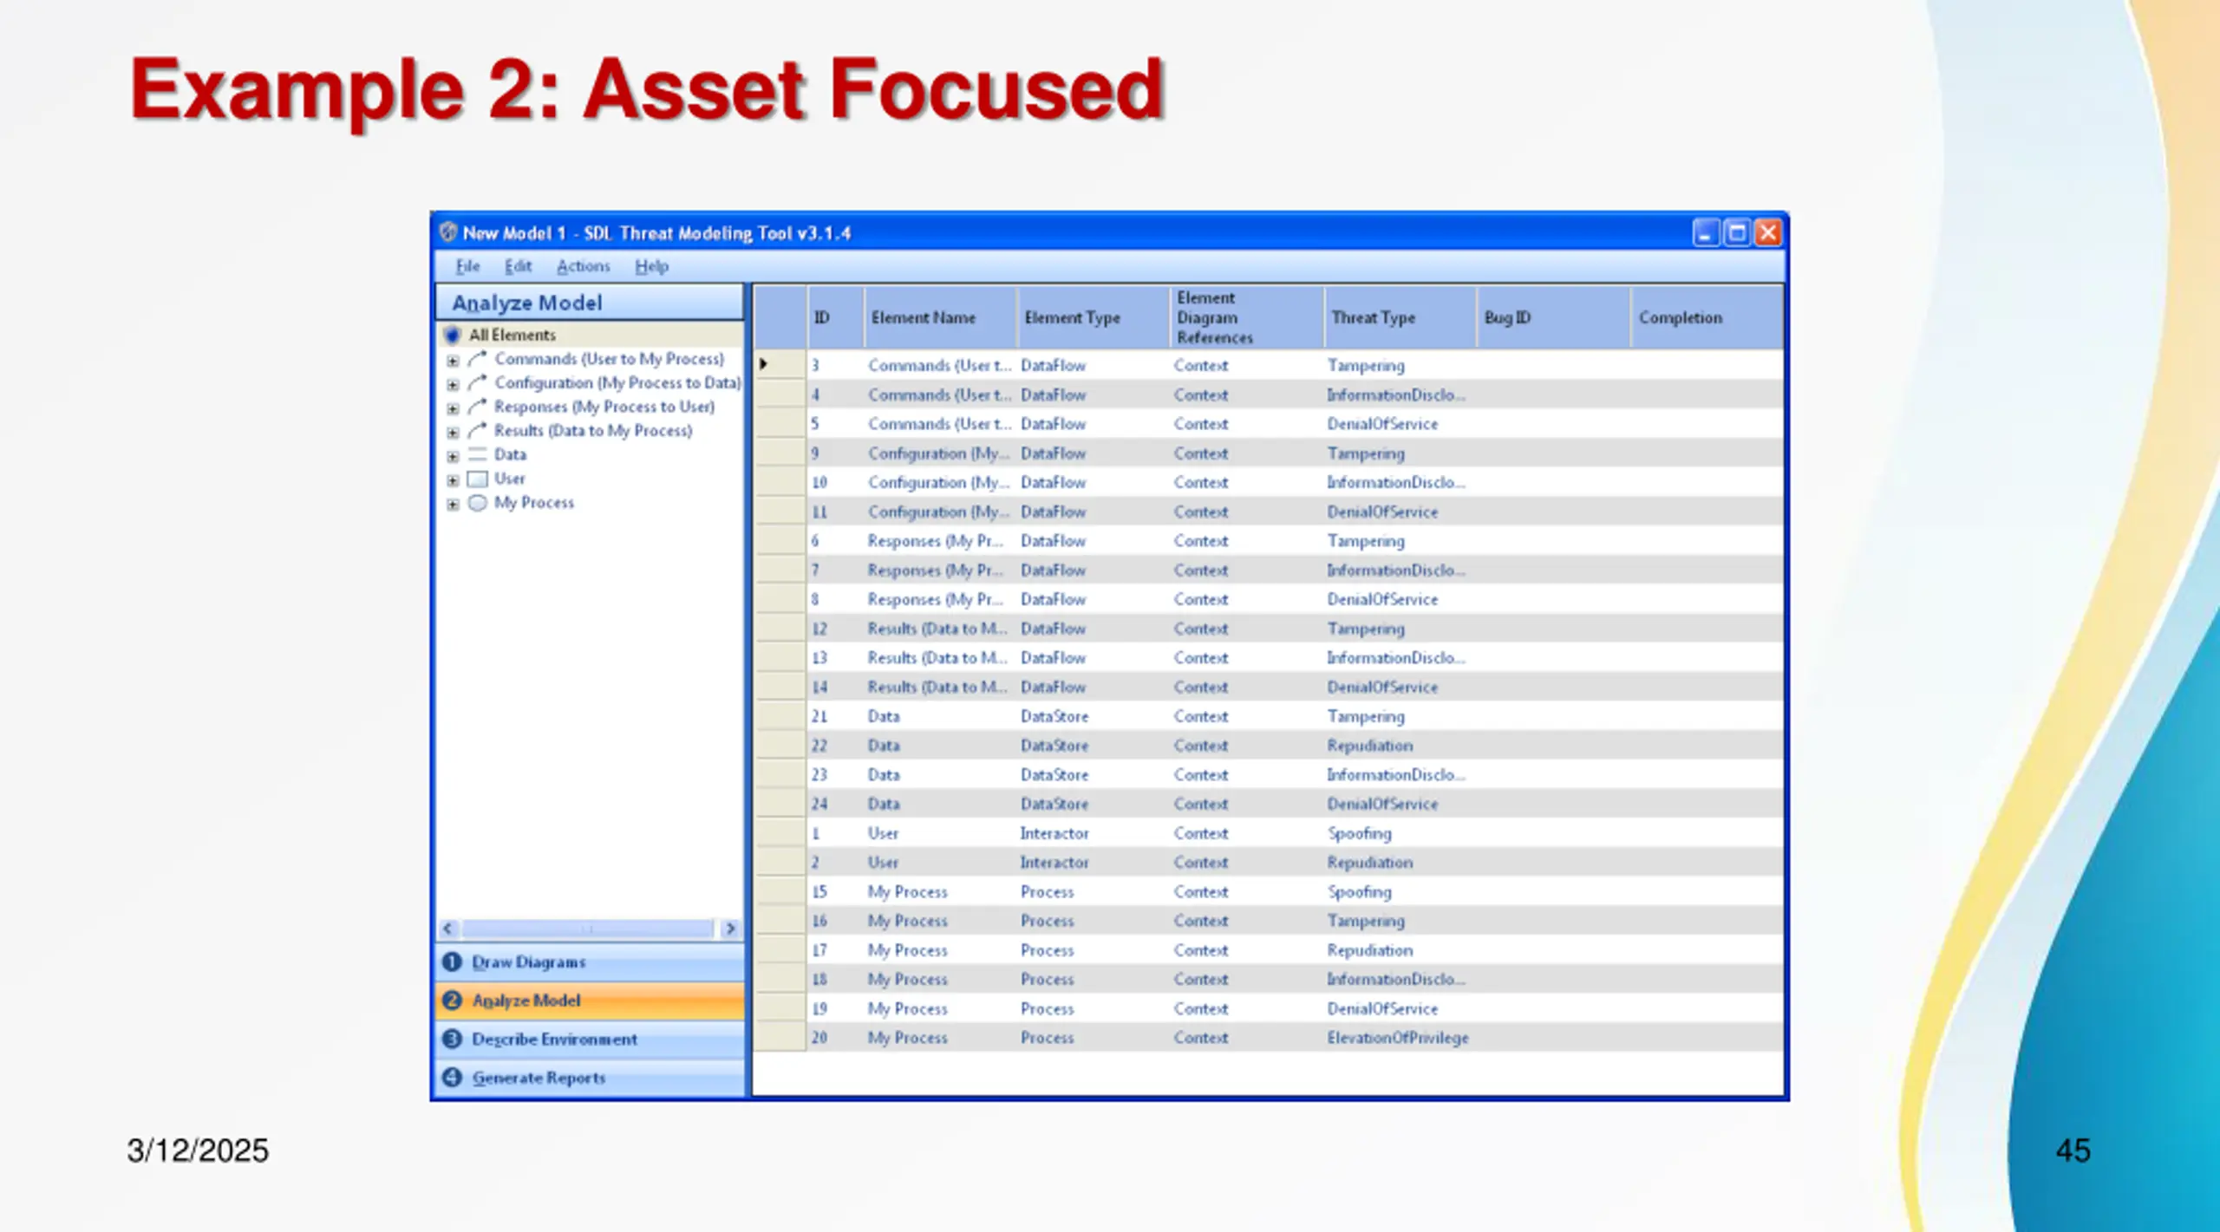Image resolution: width=2220 pixels, height=1232 pixels.
Task: Select the My Process tree item
Action: (x=533, y=503)
